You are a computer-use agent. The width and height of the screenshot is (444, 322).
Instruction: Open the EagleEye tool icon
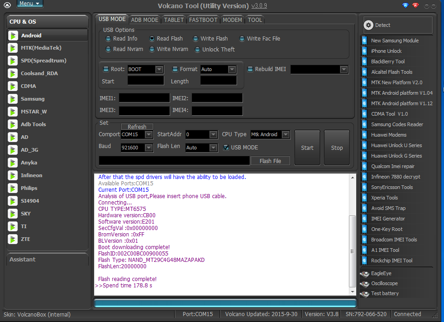pos(364,273)
